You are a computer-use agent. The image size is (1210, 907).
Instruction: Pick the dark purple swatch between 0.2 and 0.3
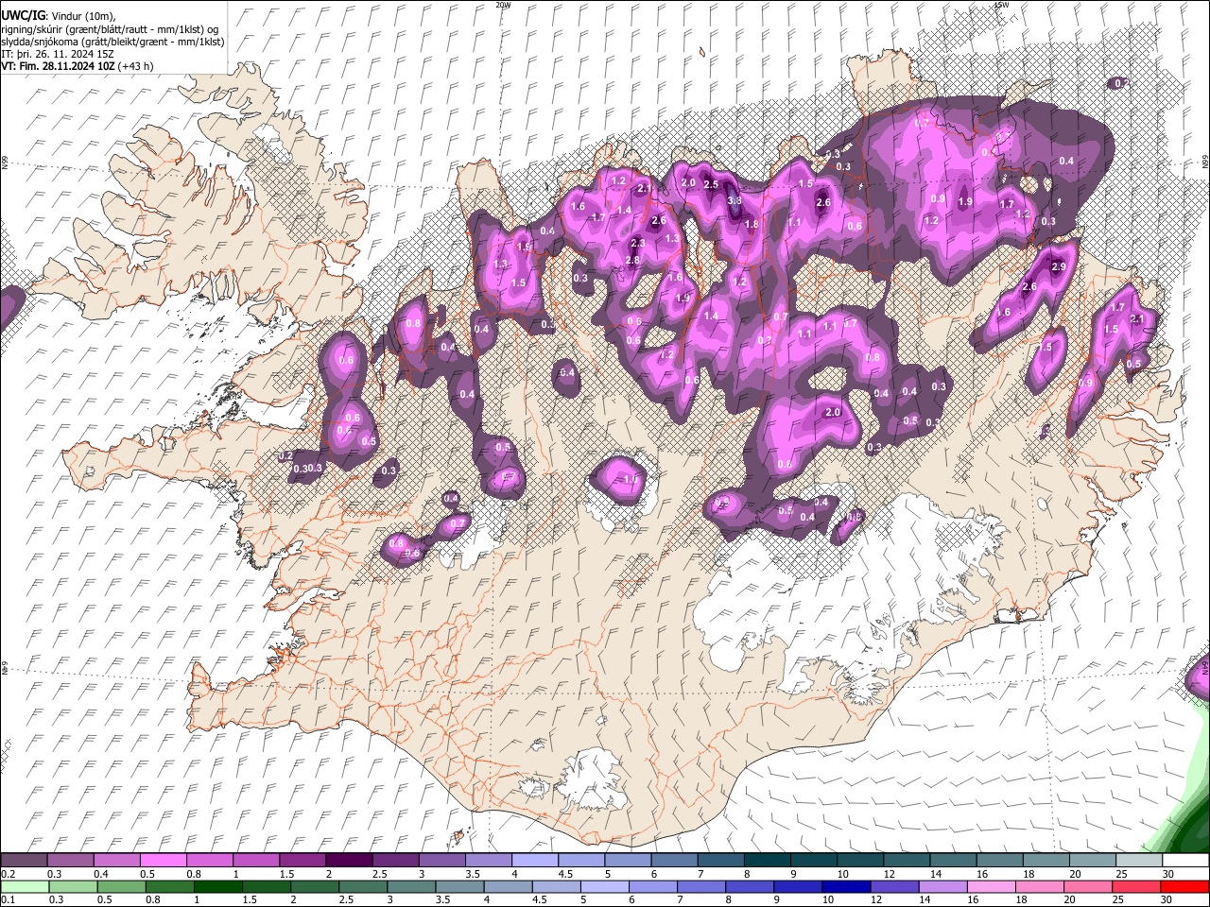click(x=24, y=861)
